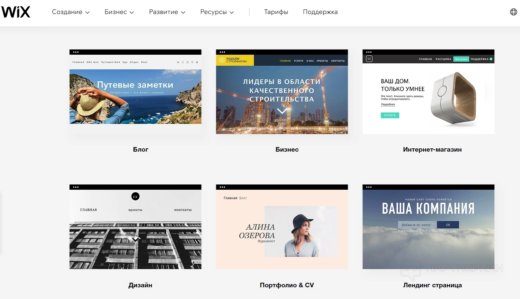This screenshot has height=299, width=520.
Task: Select the Путевые заметки blog template thumbnail
Action: (x=135, y=92)
